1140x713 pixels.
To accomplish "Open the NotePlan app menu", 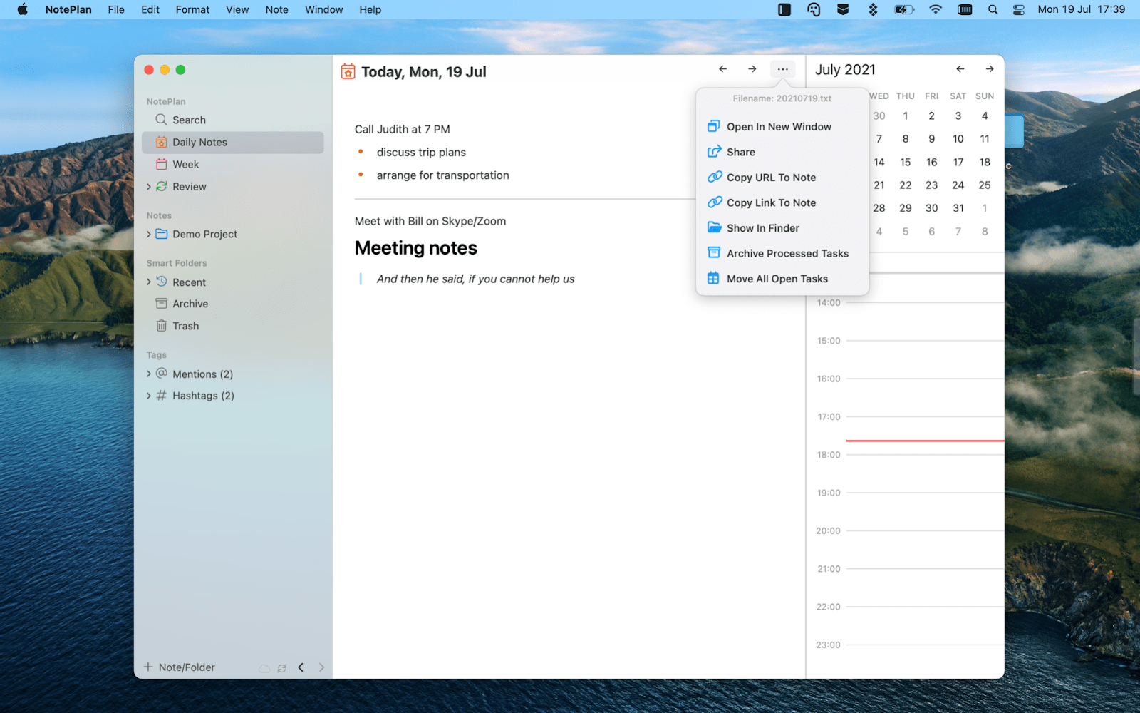I will coord(68,9).
